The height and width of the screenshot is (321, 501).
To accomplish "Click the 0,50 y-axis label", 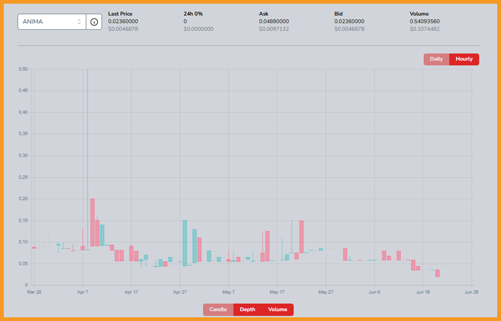I will click(x=23, y=69).
